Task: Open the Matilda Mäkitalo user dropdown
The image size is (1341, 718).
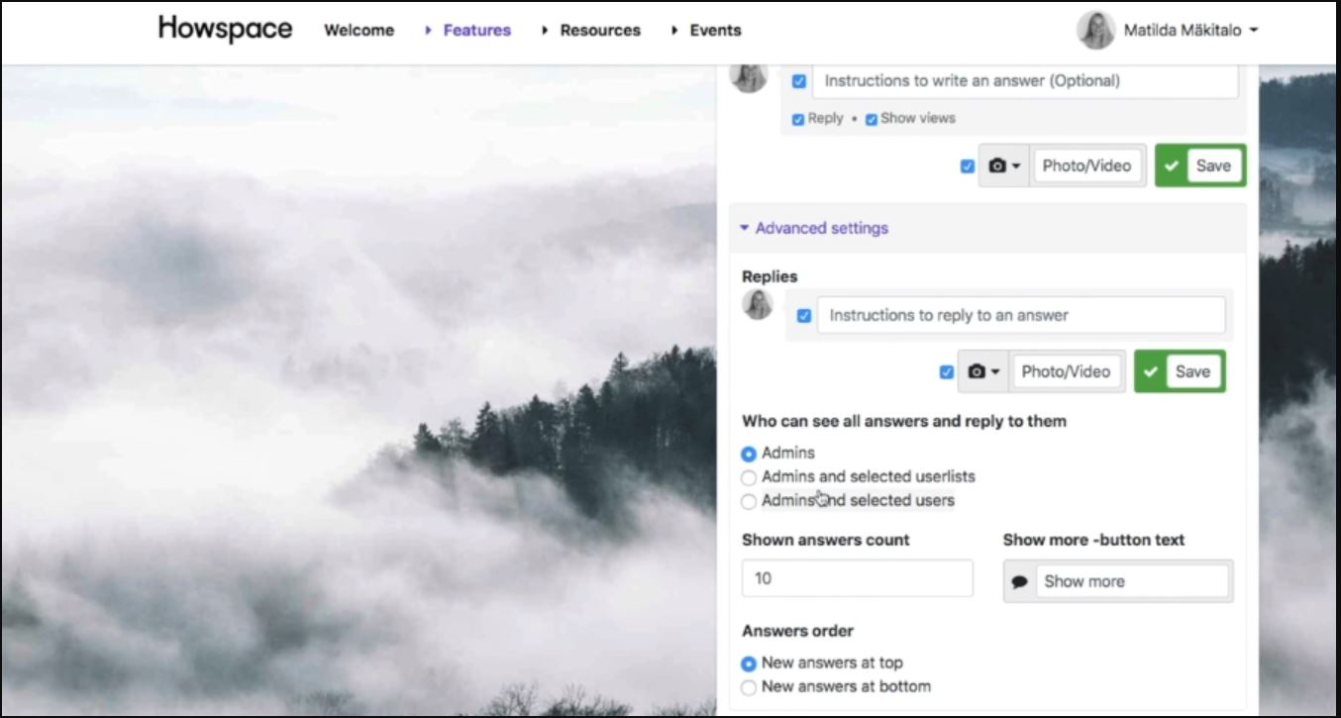Action: [x=1190, y=31]
